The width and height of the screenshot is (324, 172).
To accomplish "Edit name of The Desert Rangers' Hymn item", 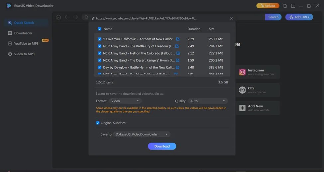I will coord(177,60).
